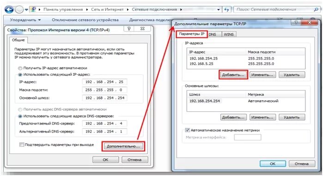Expand arrow after 'Панель управления' breadcrumb
The width and height of the screenshot is (323, 176).
87,9
